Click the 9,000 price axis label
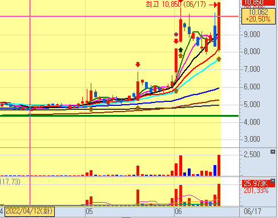This screenshot has width=278, height=218. point(252,34)
